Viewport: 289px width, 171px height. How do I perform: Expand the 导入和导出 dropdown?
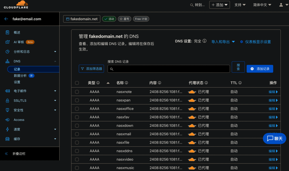point(223,42)
